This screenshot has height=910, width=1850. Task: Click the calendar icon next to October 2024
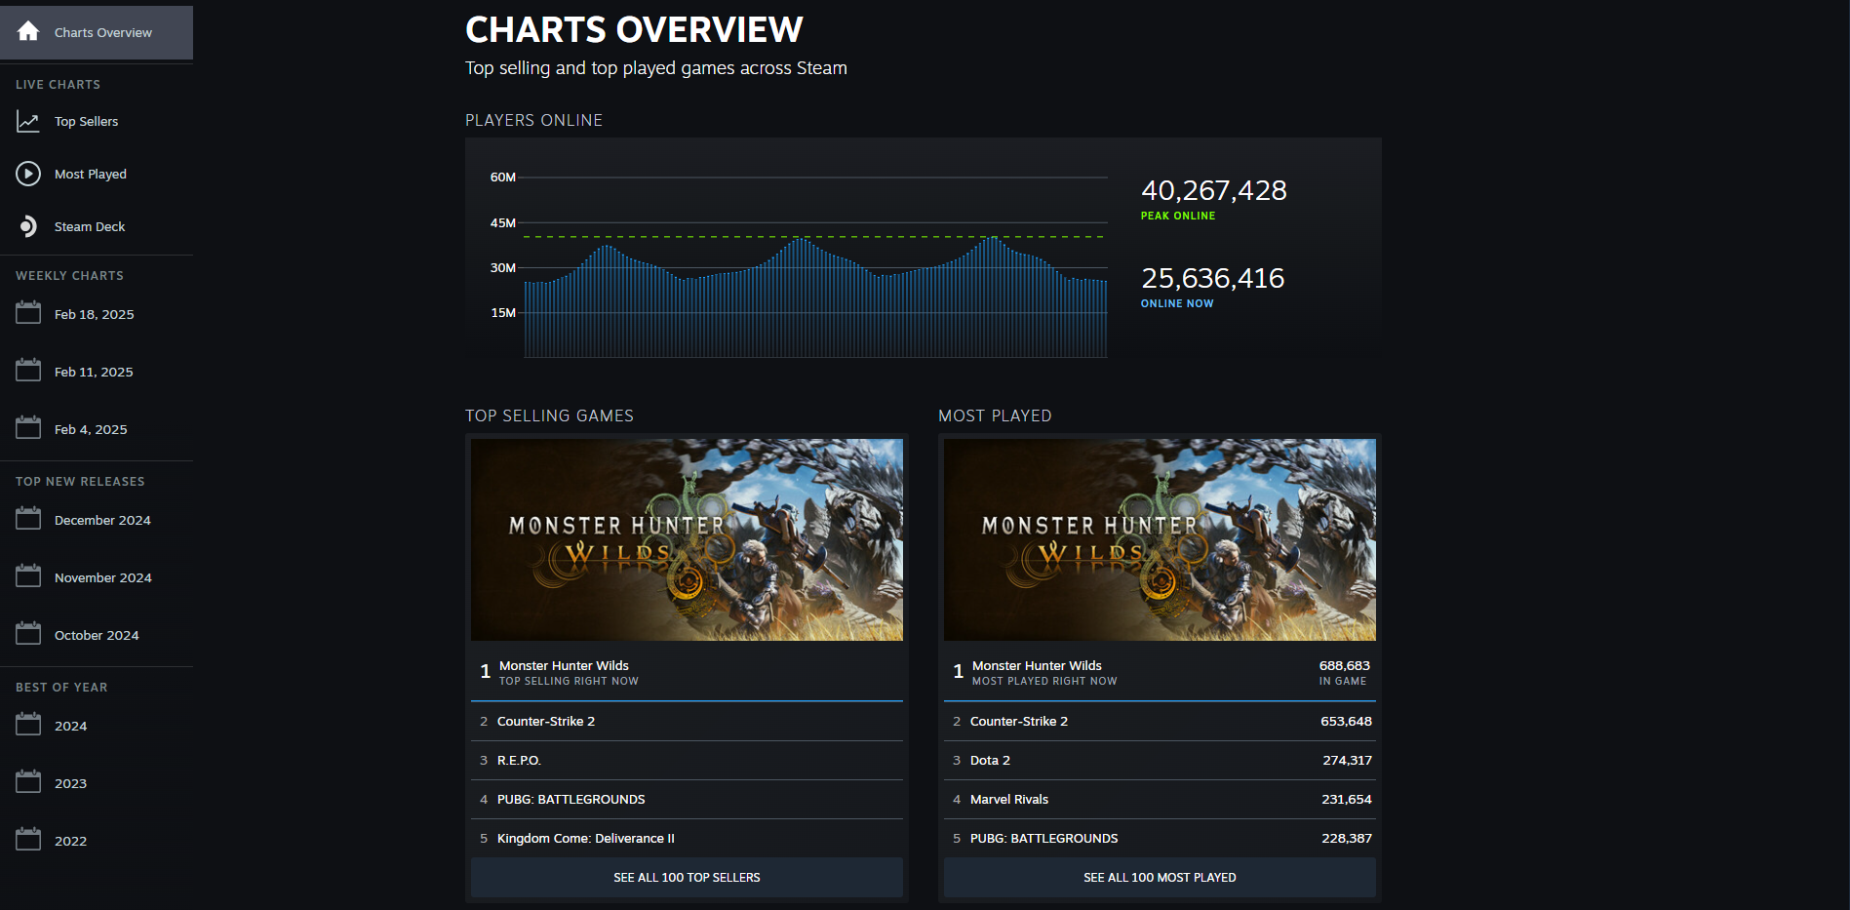tap(28, 634)
